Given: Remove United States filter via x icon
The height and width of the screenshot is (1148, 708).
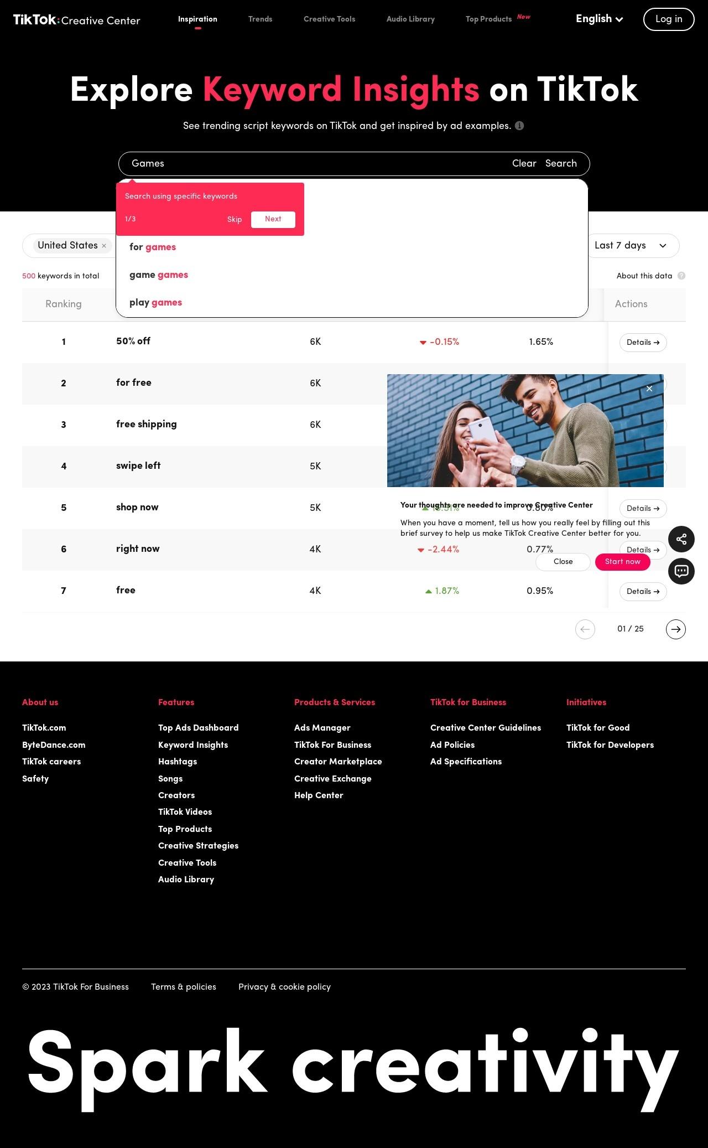Looking at the screenshot, I should (104, 246).
